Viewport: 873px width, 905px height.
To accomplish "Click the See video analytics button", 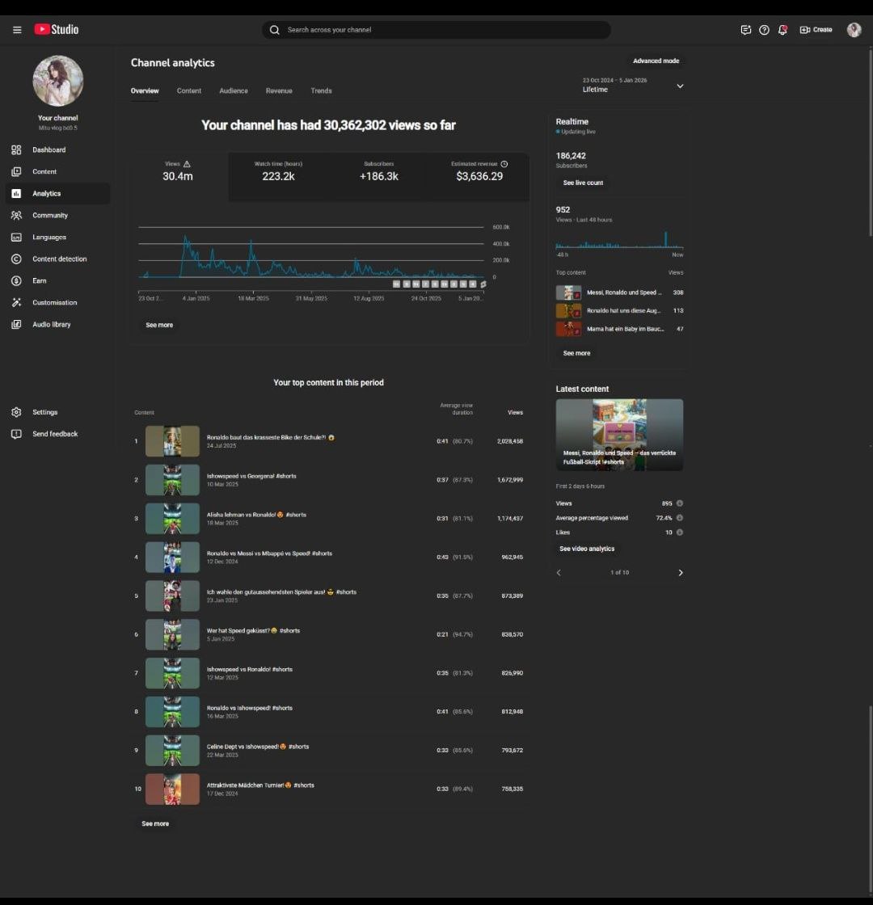I will click(x=587, y=549).
